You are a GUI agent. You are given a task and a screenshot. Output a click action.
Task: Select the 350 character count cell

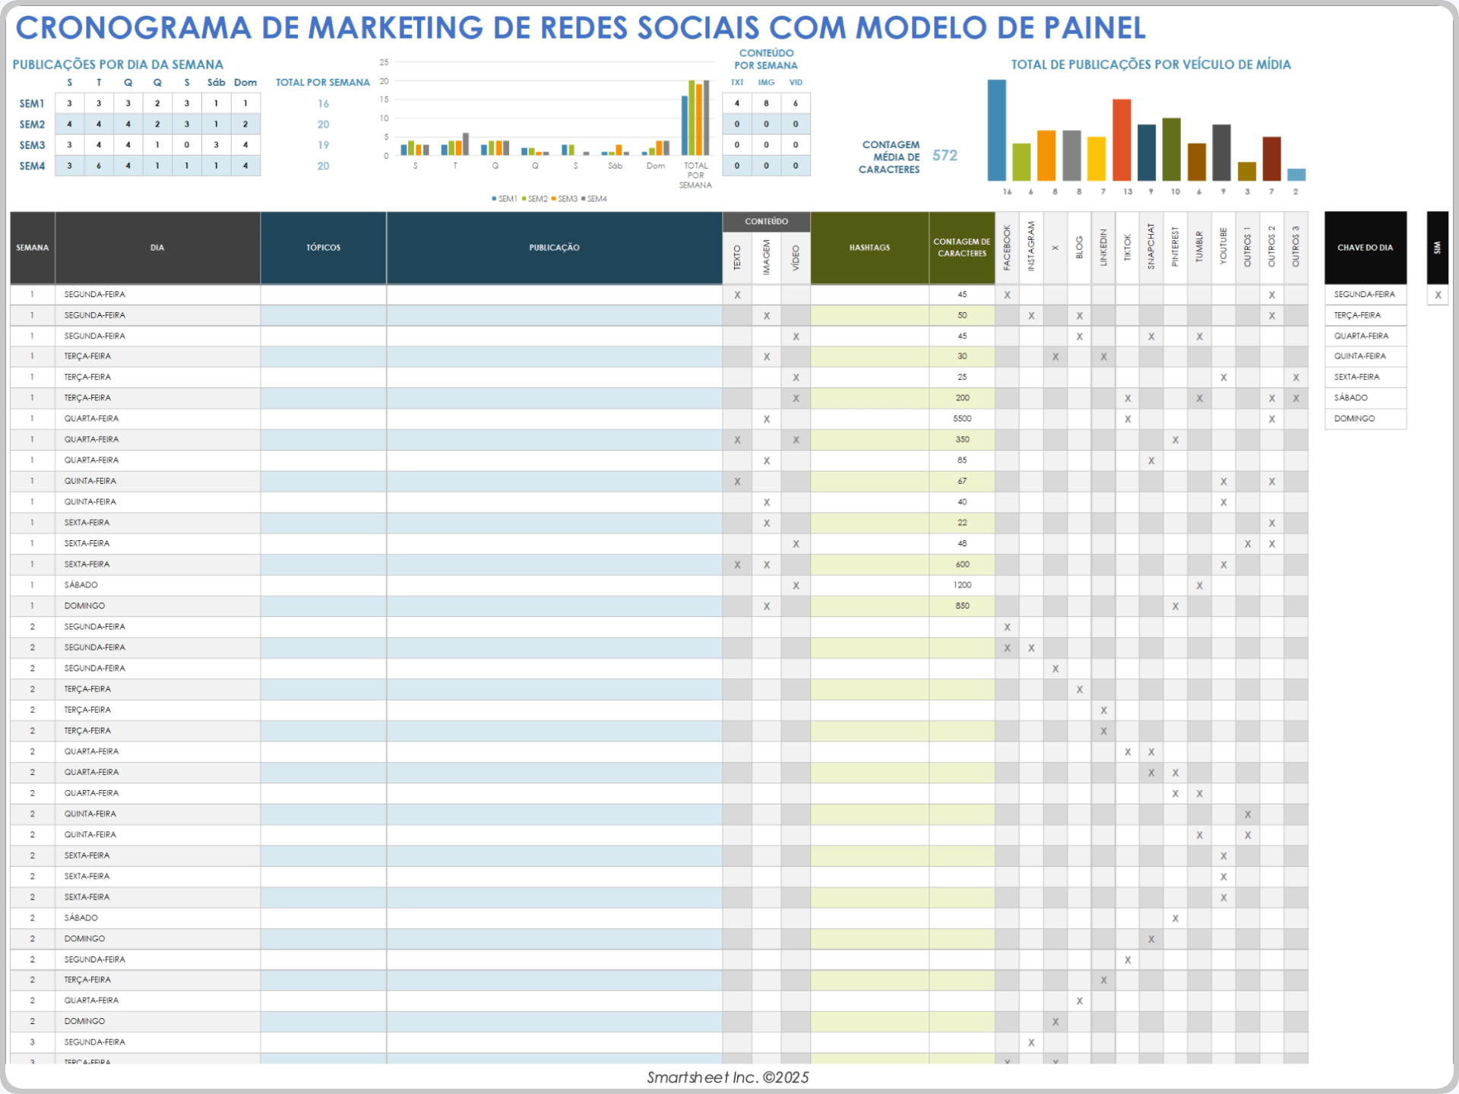coord(962,439)
